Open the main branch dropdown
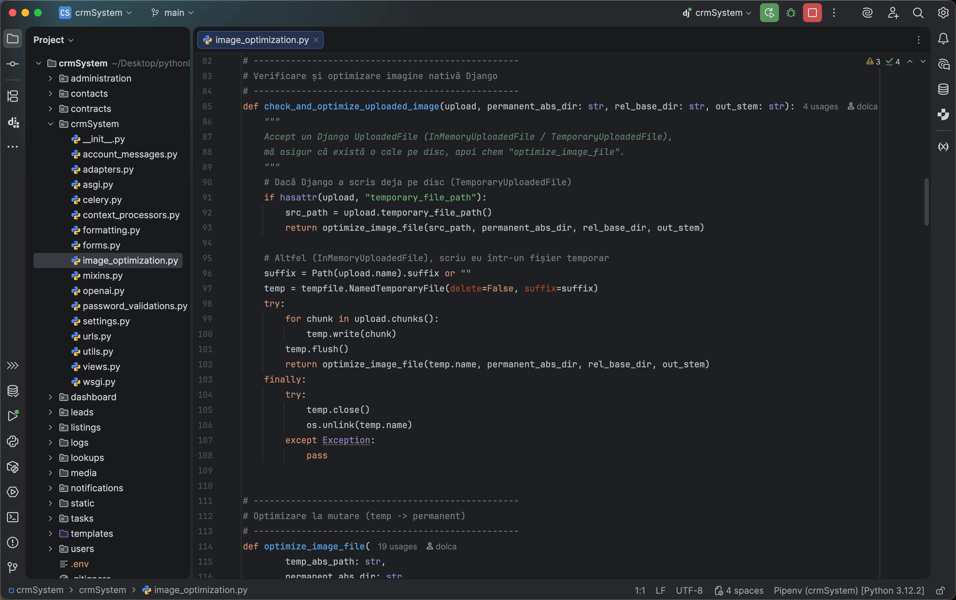The height and width of the screenshot is (600, 956). tap(172, 12)
